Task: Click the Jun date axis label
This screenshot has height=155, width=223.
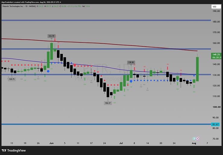Action: pyautogui.click(x=52, y=143)
